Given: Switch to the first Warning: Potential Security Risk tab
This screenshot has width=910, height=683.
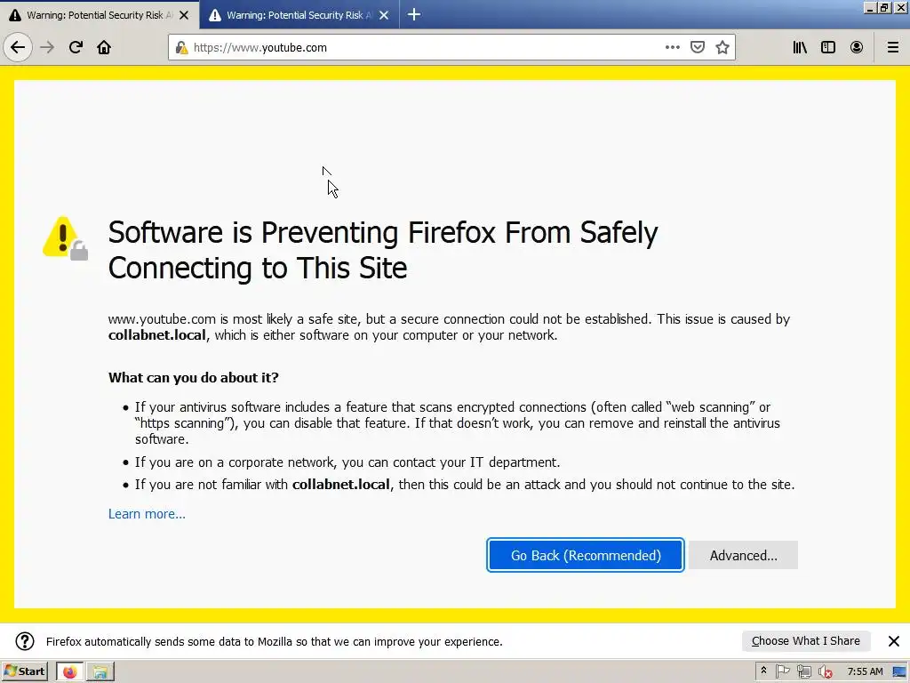Looking at the screenshot, I should 100,15.
